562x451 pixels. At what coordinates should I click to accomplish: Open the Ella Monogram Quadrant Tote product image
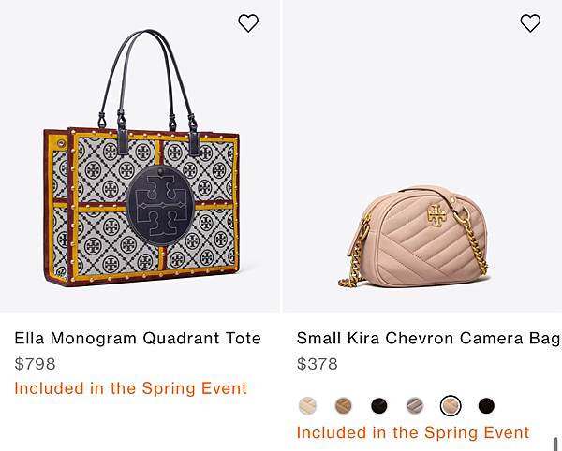(142, 157)
